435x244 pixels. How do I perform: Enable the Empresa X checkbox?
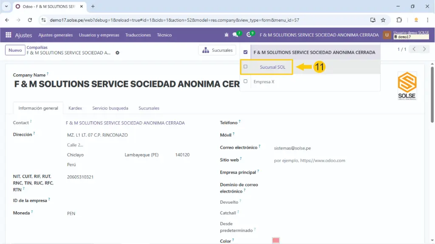coord(246,81)
